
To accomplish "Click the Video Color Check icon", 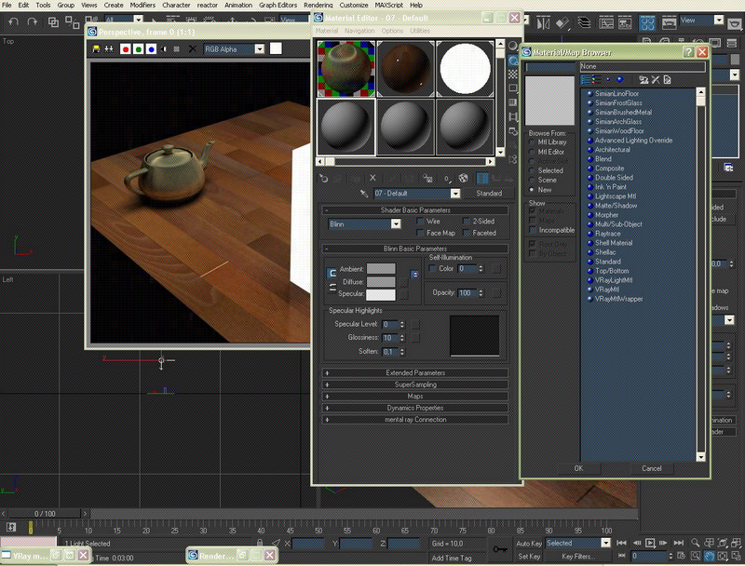I will (x=513, y=102).
